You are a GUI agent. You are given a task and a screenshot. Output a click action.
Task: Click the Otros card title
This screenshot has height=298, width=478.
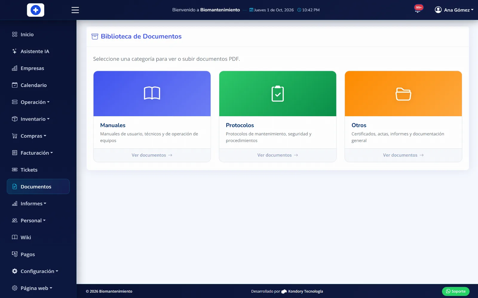point(359,125)
